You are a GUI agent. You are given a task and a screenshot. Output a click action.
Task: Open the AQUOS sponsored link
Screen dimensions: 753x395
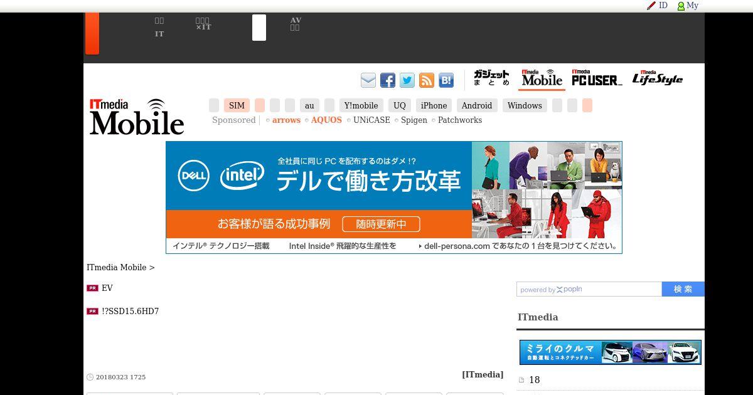(326, 120)
